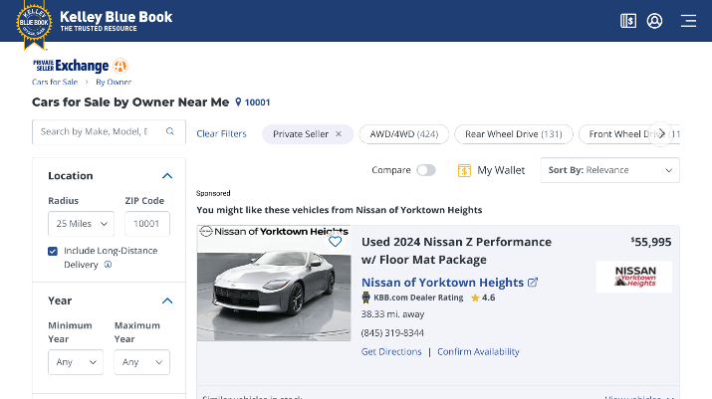Click the Kelley Blue Book title text
The width and height of the screenshot is (712, 399).
[x=117, y=17]
